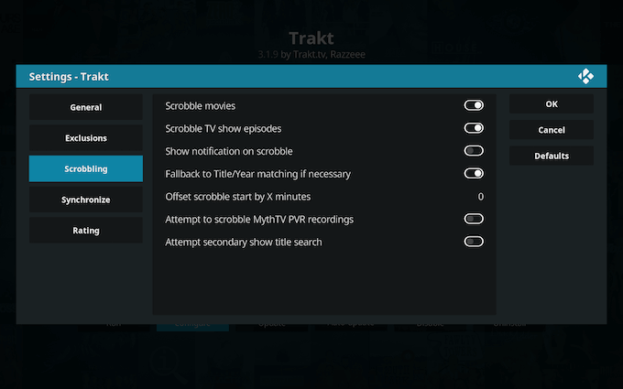Turn off Scrobble TV show episodes

pyautogui.click(x=474, y=128)
